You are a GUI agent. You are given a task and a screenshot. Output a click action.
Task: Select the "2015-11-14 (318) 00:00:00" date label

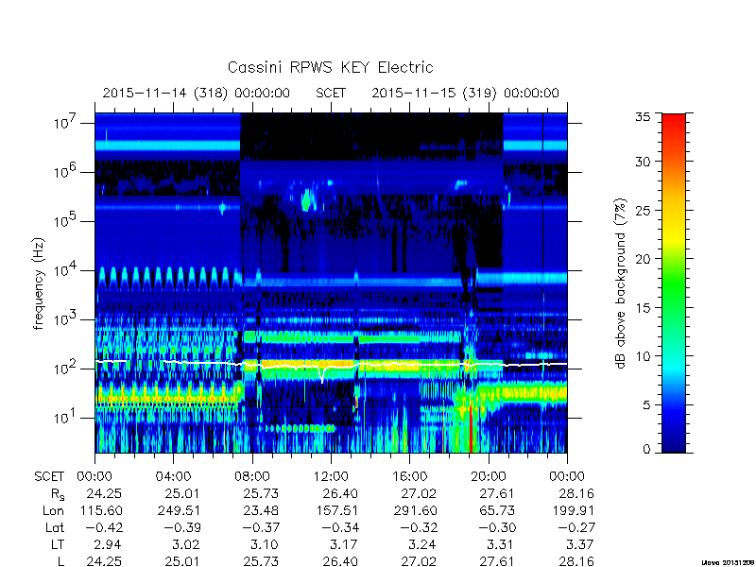[197, 93]
